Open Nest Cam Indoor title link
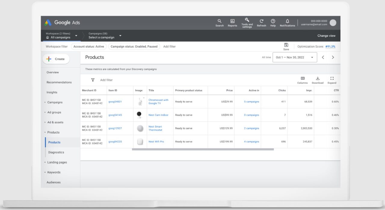 [159, 115]
